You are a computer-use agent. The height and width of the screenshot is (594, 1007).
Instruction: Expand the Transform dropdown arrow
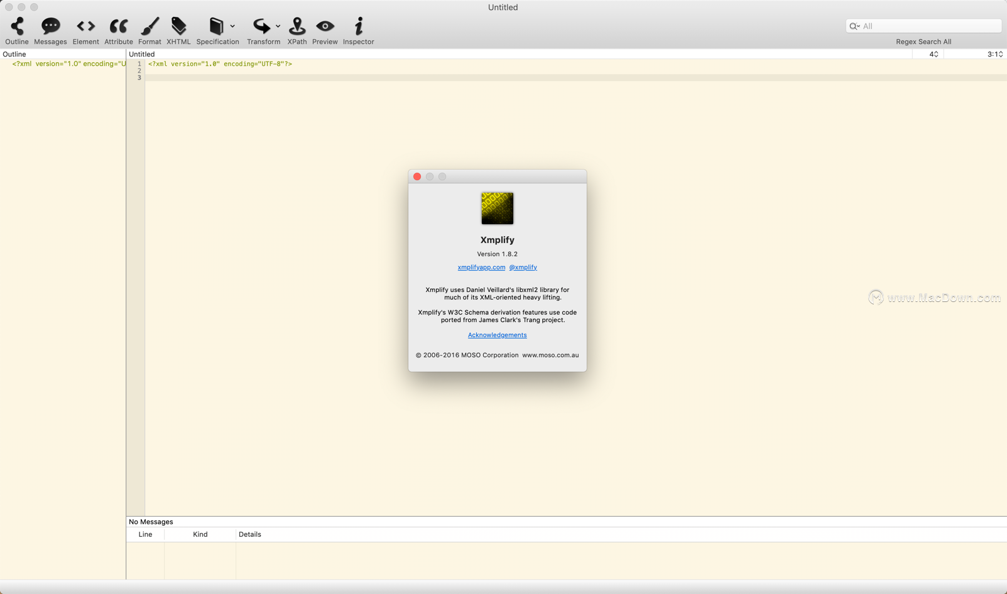(x=278, y=26)
